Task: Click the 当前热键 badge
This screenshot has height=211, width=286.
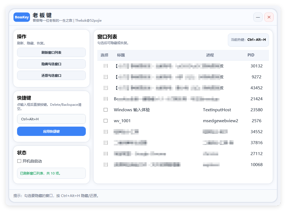Action: tap(248, 40)
